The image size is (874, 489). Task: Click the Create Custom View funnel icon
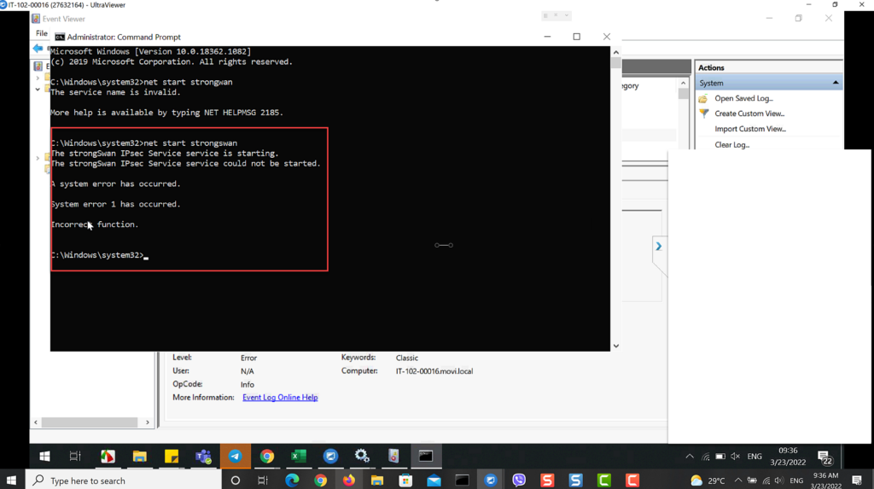tap(703, 114)
